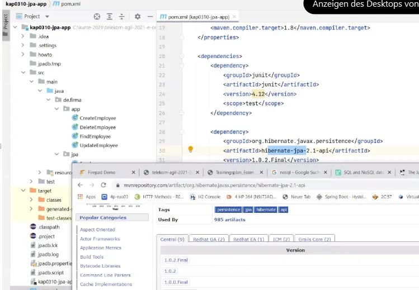
Task: Click the yellow lightbulb intention icon
Action: point(191,149)
